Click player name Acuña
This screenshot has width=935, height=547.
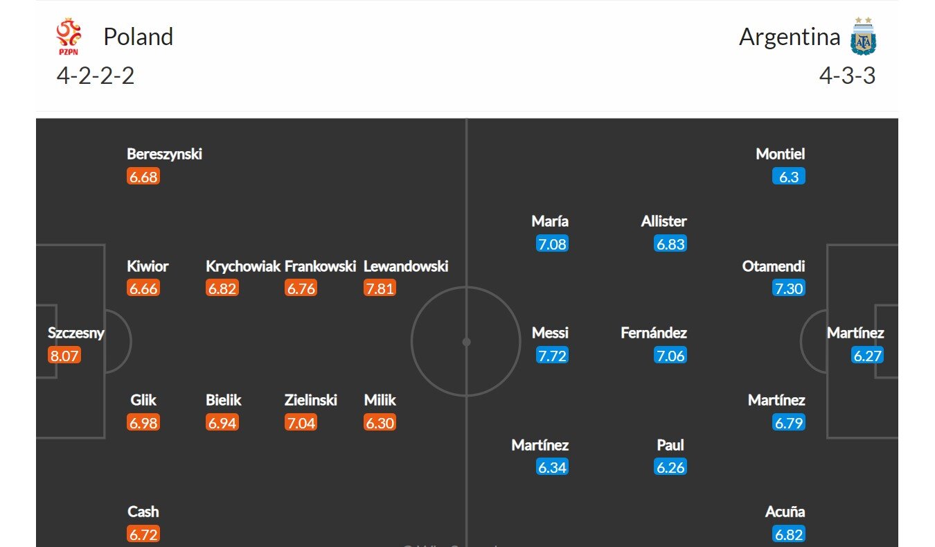coord(785,512)
